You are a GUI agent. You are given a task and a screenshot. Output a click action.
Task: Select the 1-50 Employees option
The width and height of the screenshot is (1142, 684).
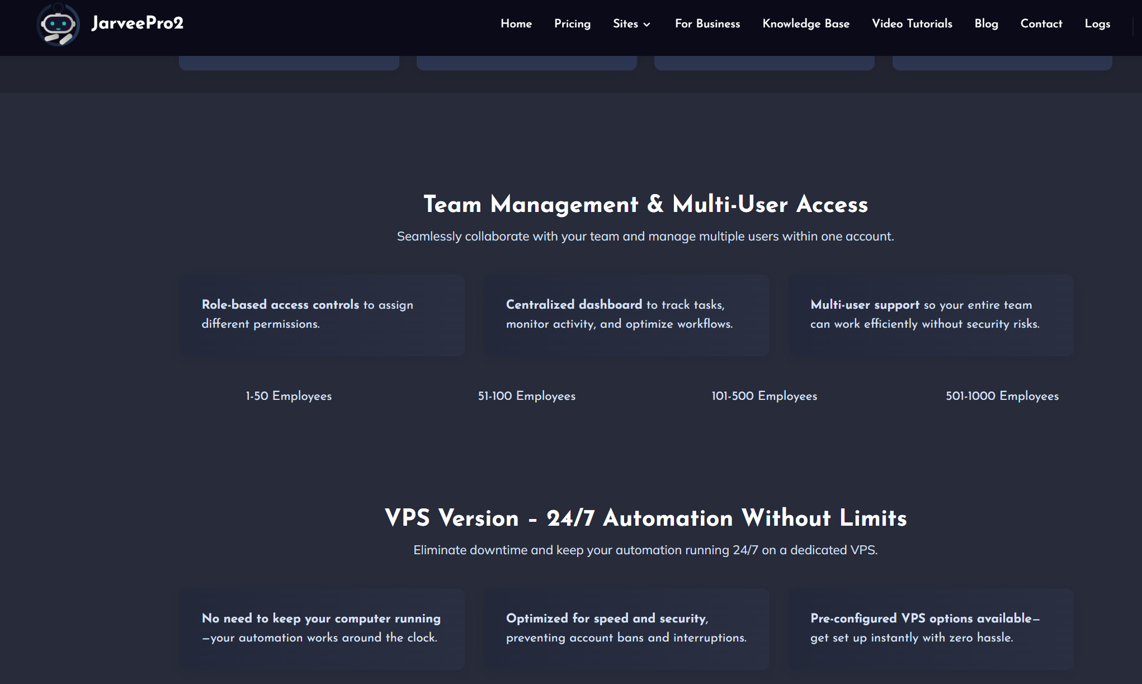(x=289, y=396)
